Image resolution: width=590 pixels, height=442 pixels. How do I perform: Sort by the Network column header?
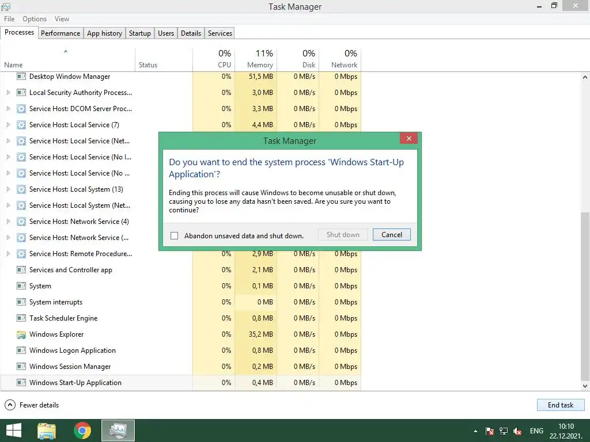click(340, 59)
